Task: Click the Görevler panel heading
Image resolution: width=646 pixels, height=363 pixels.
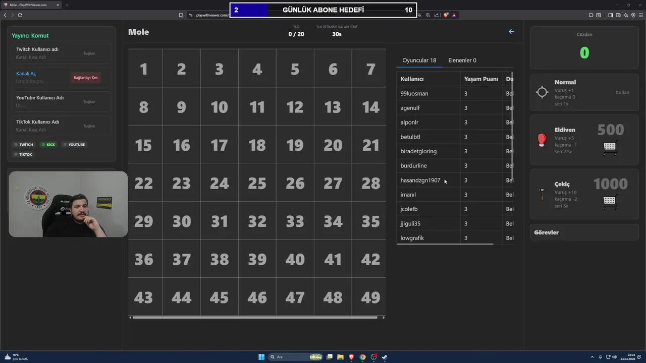Action: (x=547, y=232)
